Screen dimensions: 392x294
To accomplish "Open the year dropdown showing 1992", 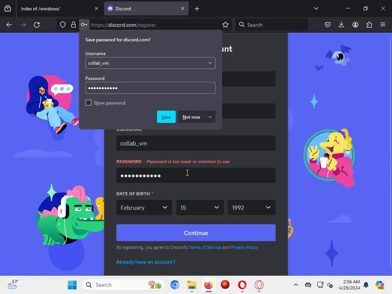I will 252,207.
